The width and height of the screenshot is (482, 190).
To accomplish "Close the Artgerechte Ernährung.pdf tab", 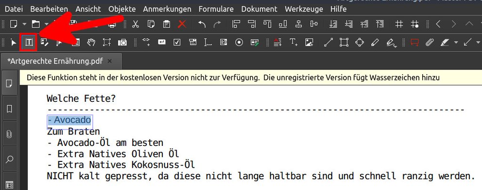I will coord(110,61).
